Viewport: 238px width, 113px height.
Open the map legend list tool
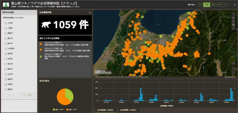233,18
